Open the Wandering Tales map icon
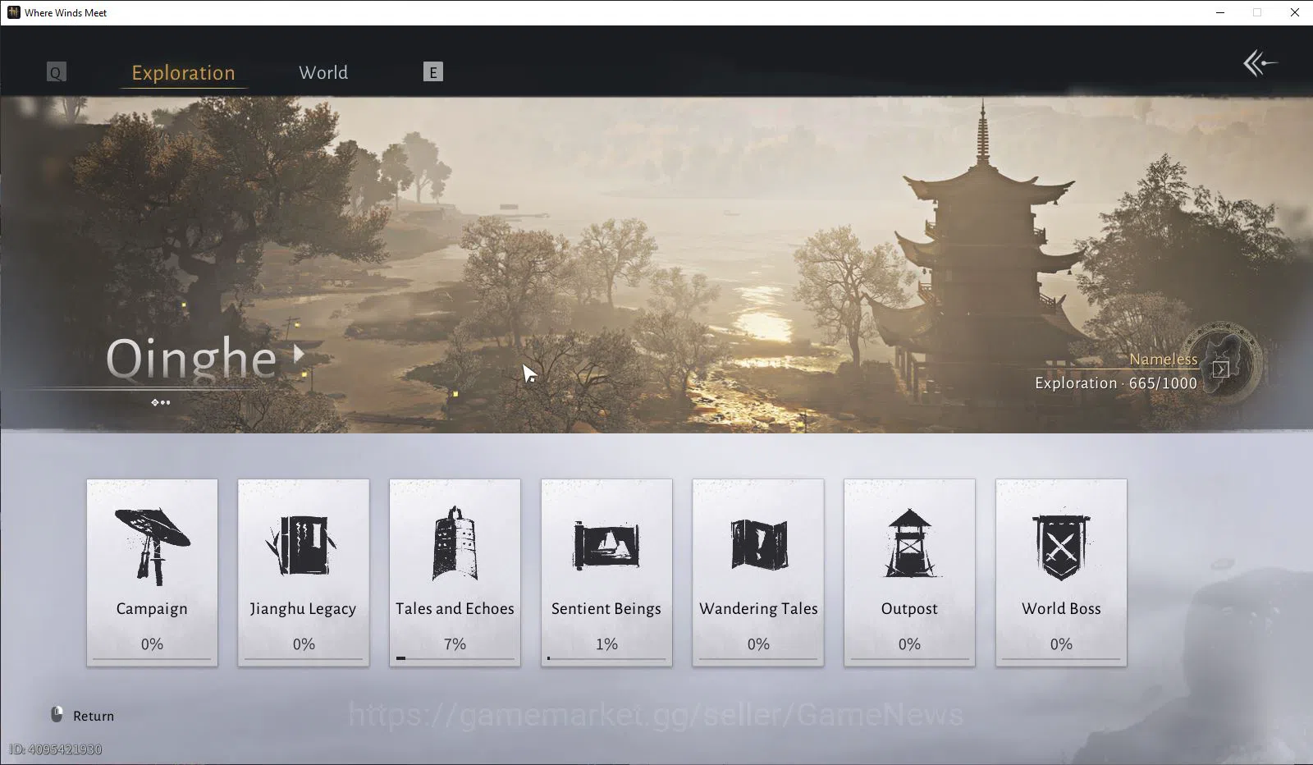 [x=758, y=544]
